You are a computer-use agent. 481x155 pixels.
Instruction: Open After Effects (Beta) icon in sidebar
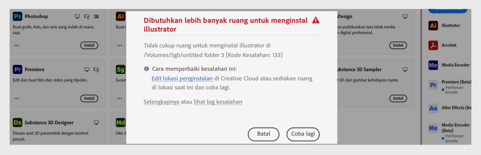click(x=433, y=108)
